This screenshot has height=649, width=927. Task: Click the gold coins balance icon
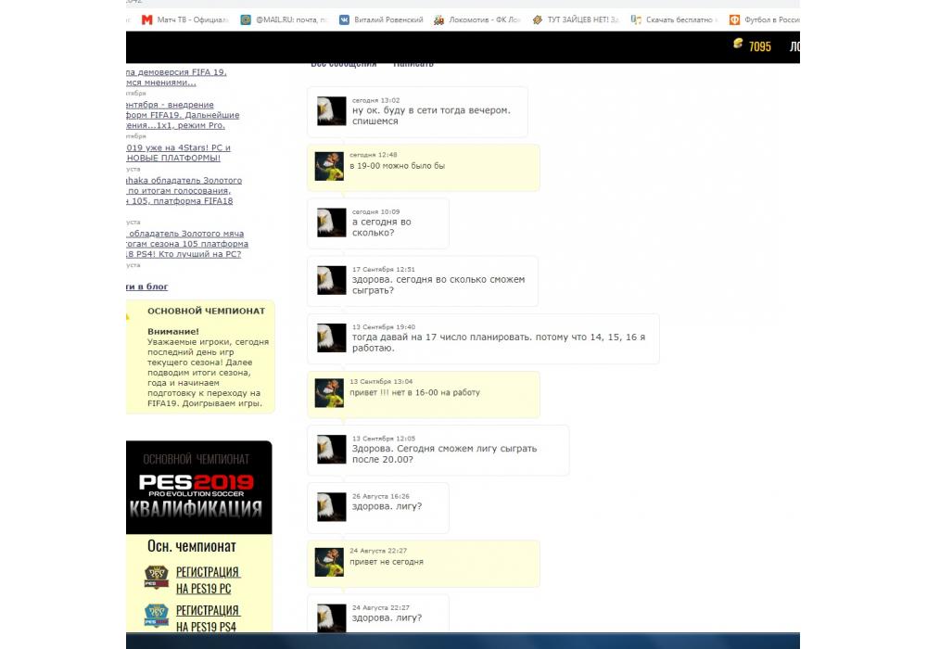pyautogui.click(x=739, y=45)
